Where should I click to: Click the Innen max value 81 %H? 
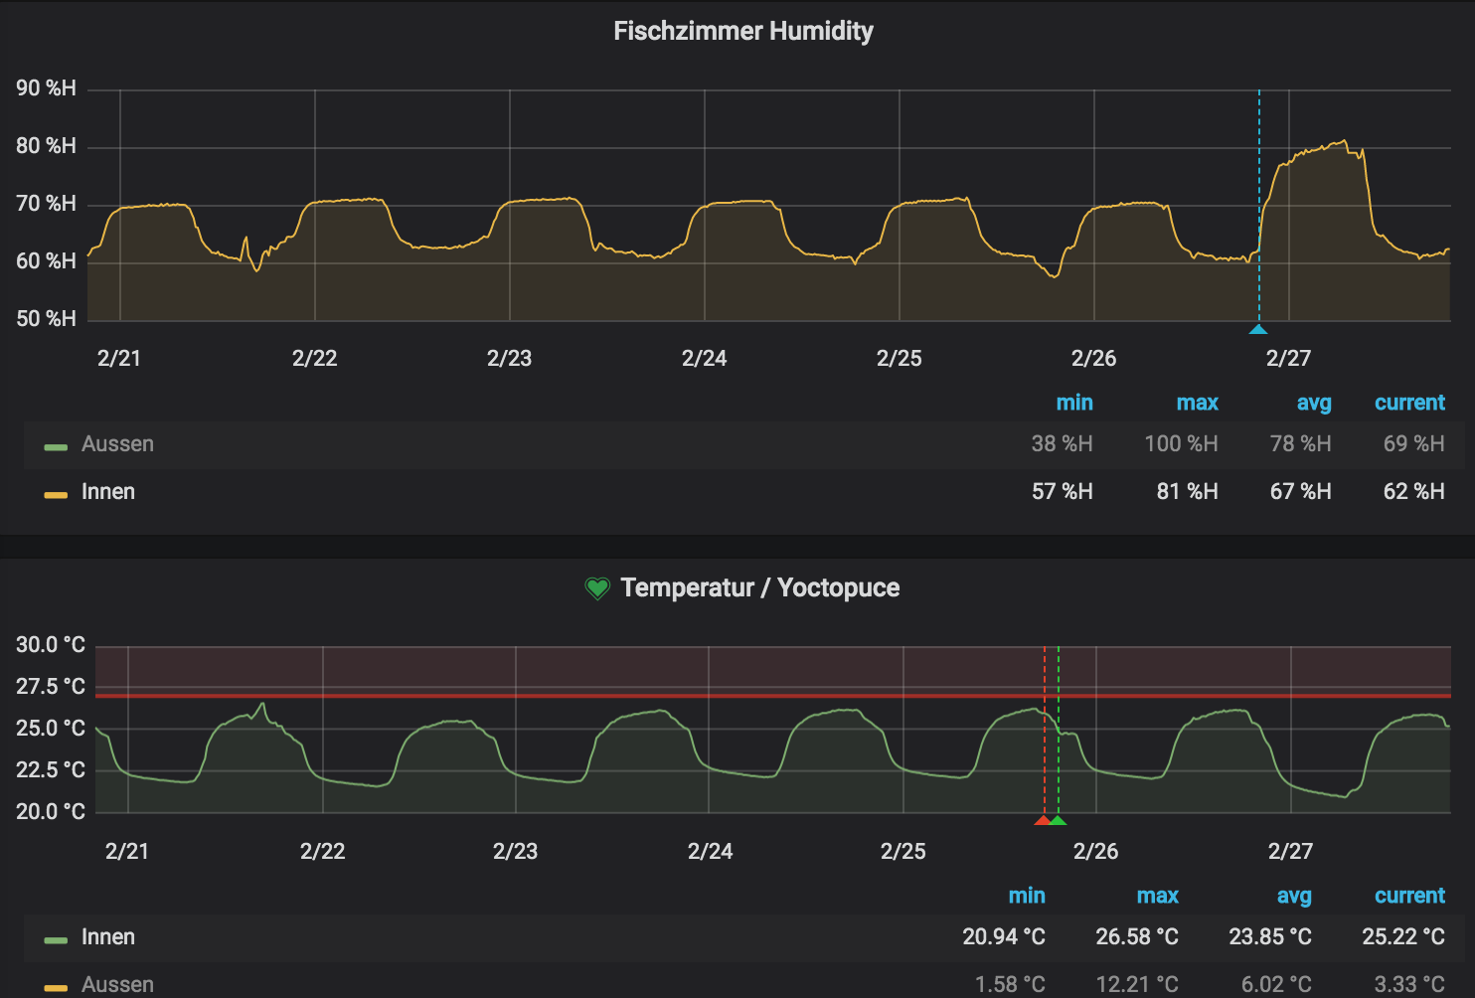(1188, 492)
